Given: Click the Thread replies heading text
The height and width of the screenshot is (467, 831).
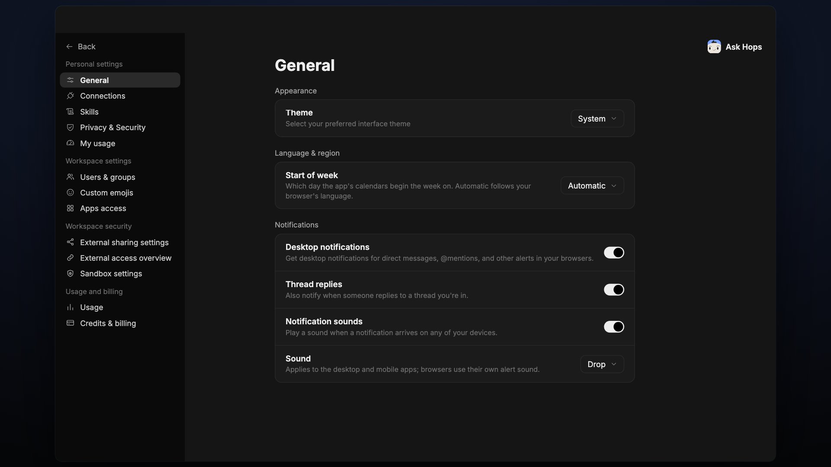Looking at the screenshot, I should 314,284.
